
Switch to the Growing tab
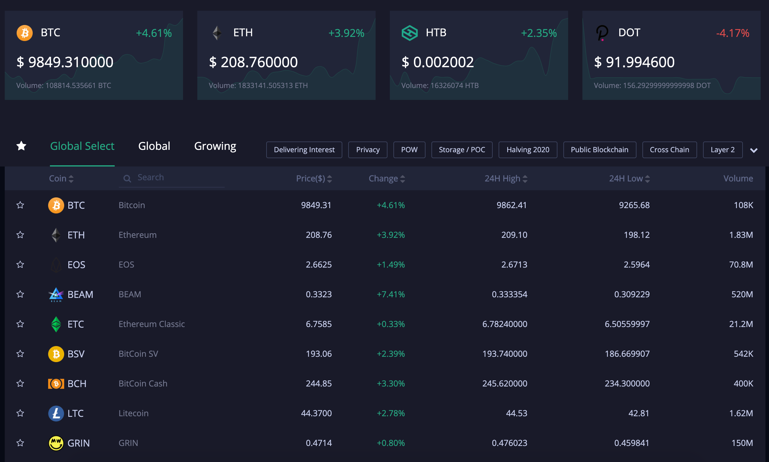(215, 146)
